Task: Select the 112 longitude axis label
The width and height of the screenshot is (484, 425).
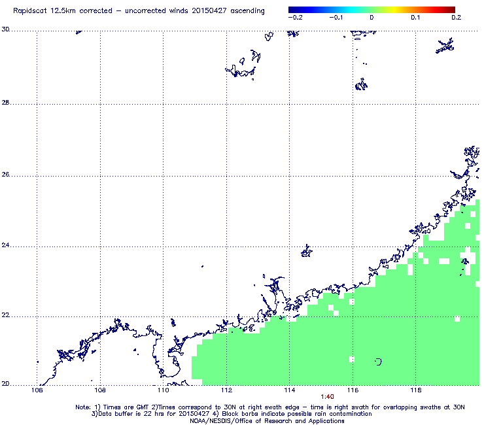Action: point(226,390)
